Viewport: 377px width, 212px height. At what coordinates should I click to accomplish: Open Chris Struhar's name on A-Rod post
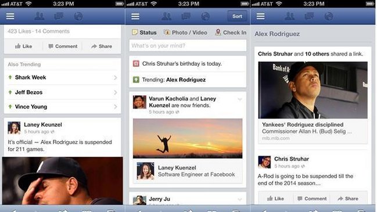click(x=292, y=159)
